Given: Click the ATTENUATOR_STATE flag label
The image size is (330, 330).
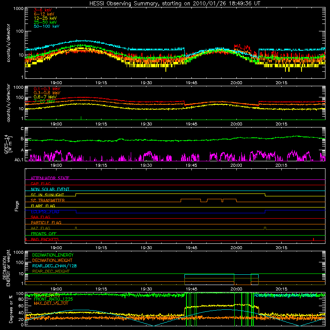Looking at the screenshot, I should point(50,178).
